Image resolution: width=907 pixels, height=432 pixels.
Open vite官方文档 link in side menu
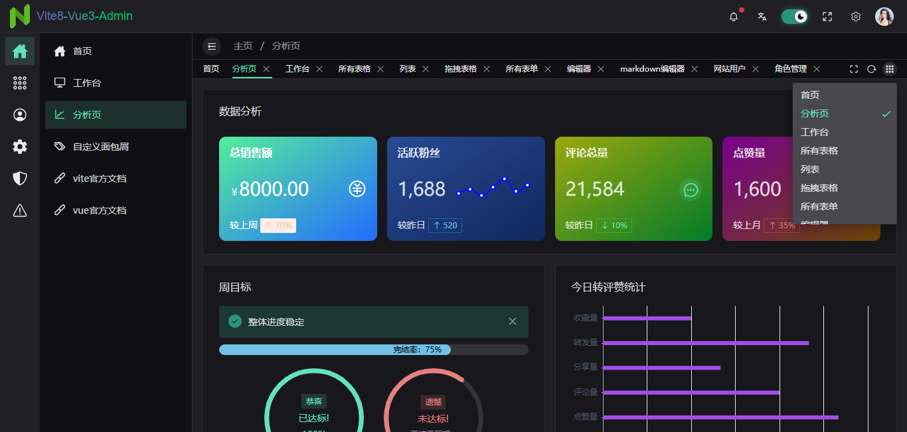click(116, 179)
